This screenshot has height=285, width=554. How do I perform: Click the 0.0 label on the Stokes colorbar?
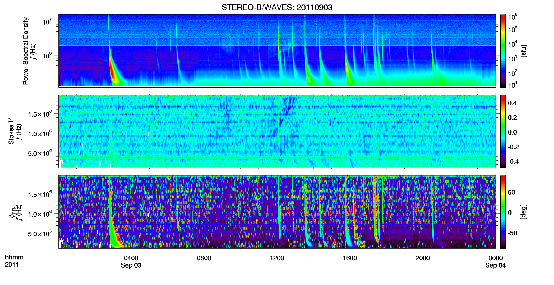[512, 132]
